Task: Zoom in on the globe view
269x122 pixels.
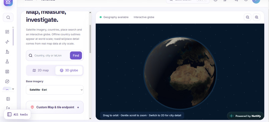Action: tap(257, 17)
